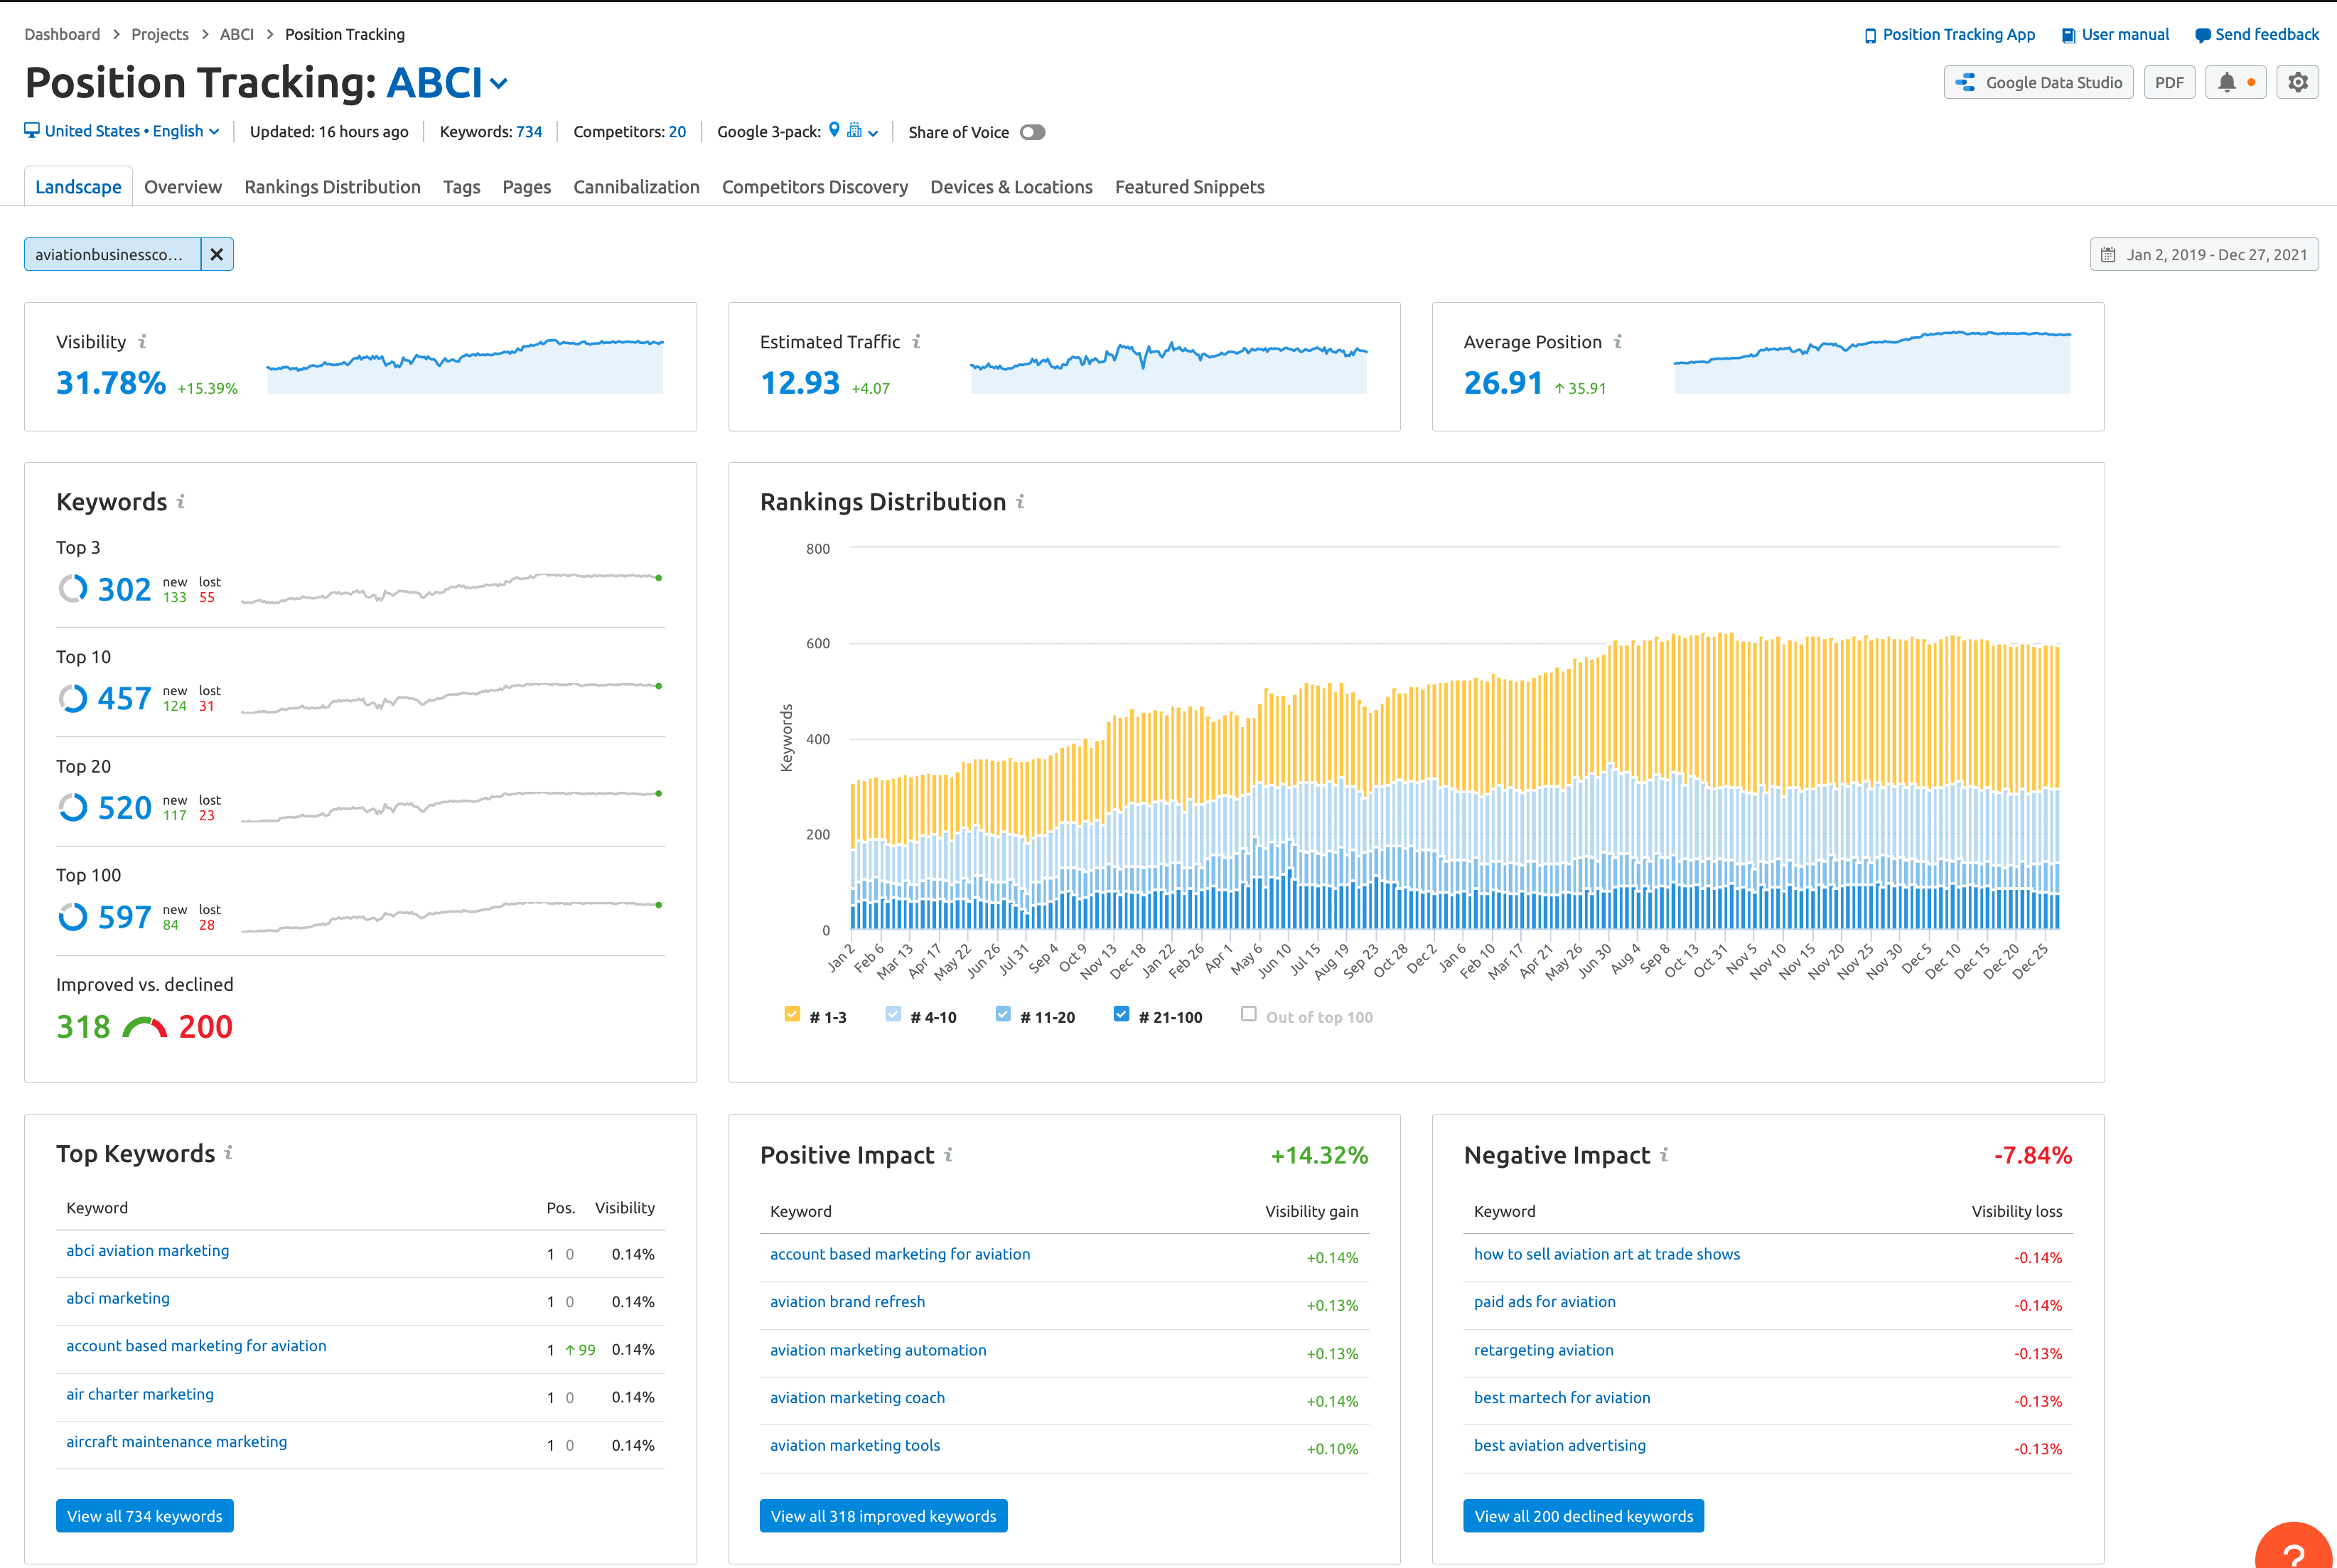This screenshot has width=2337, height=1568.
Task: Click the Average Position info icon
Action: click(1617, 342)
